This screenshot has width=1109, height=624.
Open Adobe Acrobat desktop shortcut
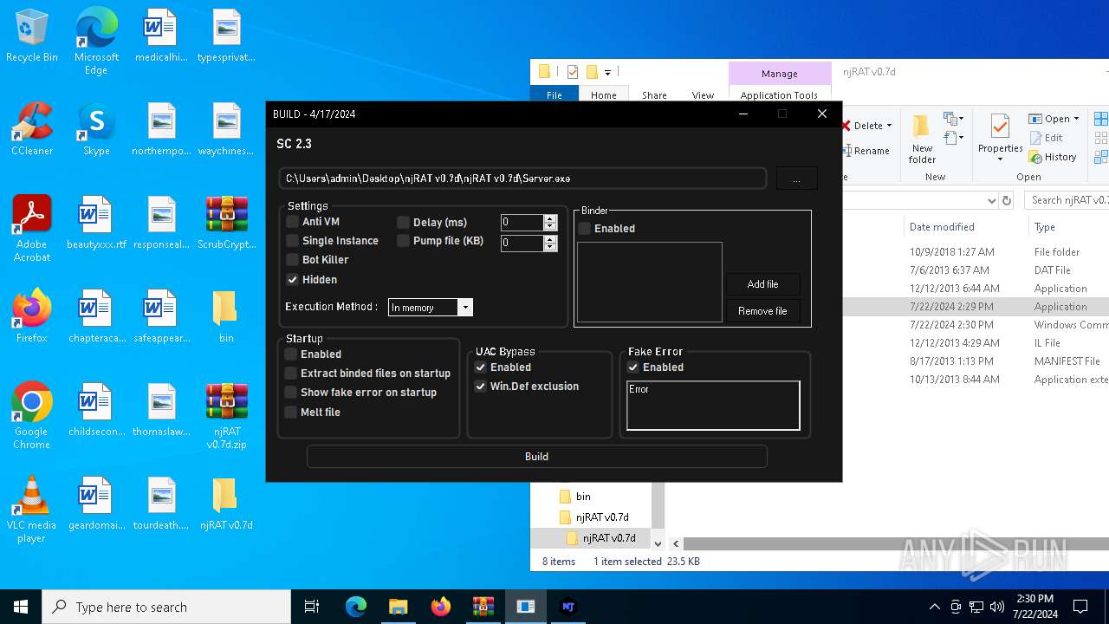pos(32,229)
